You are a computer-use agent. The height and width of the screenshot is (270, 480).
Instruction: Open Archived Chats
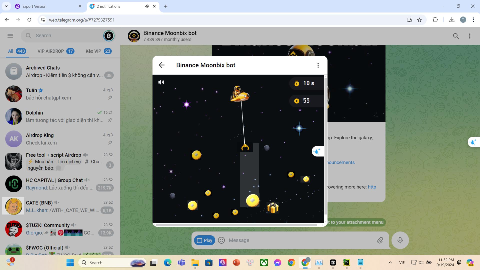click(x=60, y=71)
